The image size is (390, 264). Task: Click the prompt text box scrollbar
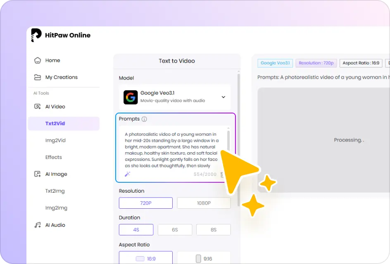coord(228,140)
